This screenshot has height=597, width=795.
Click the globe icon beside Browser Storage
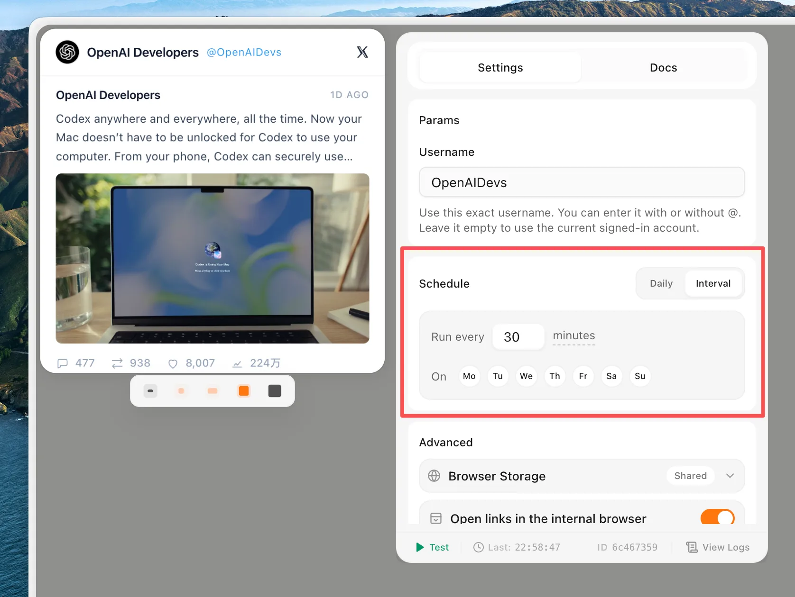[x=434, y=476]
